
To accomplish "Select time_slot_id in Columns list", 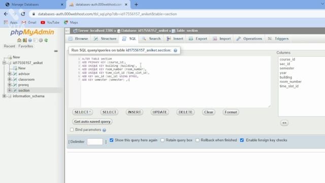I will (x=289, y=86).
